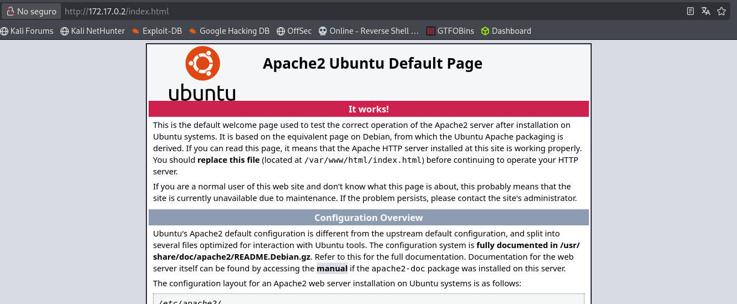Click the "Configuration Overview" section header
This screenshot has height=304, width=737.
pos(368,218)
